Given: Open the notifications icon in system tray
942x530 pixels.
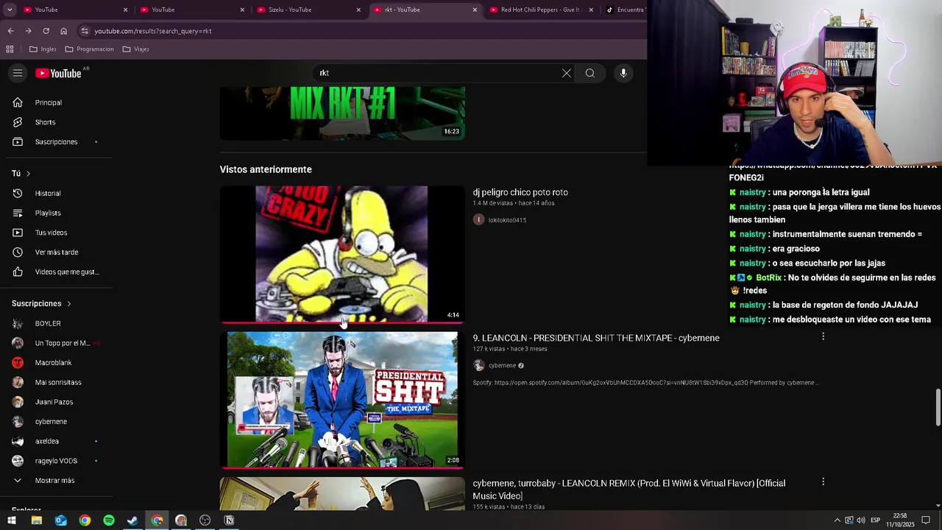Looking at the screenshot, I should (926, 520).
